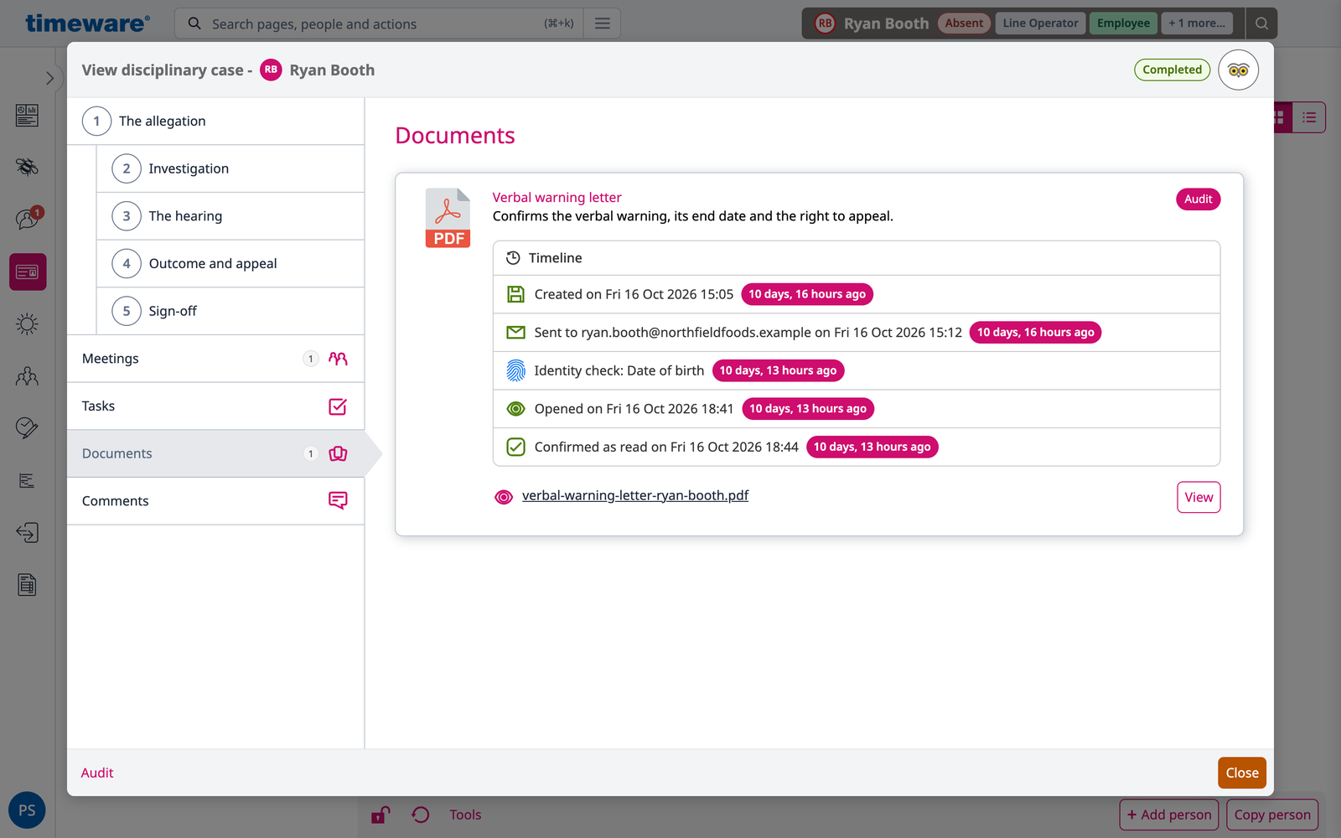Open the Audit link at the dialog bottom
1341x838 pixels.
(x=97, y=773)
